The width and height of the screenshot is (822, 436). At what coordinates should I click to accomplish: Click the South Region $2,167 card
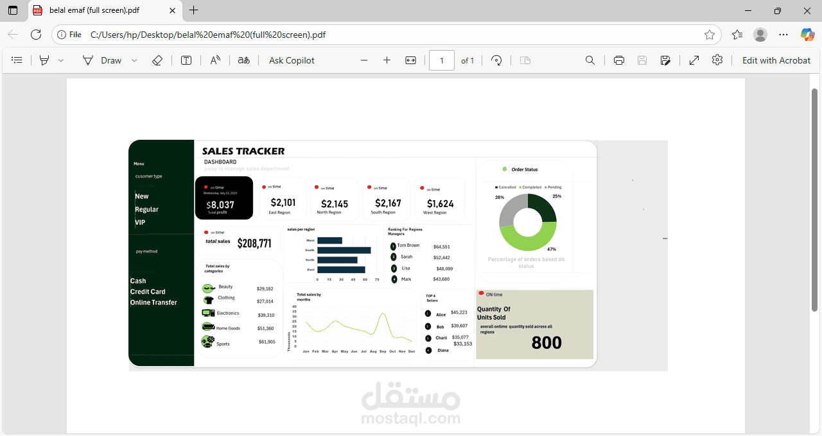tap(387, 199)
